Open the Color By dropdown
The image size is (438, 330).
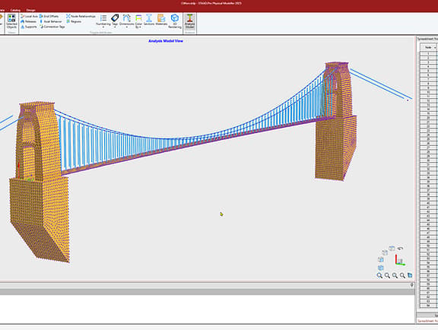coord(138,21)
